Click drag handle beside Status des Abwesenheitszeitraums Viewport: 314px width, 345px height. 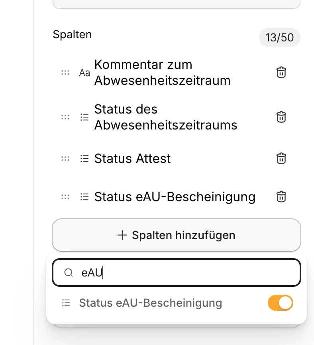pyautogui.click(x=65, y=117)
